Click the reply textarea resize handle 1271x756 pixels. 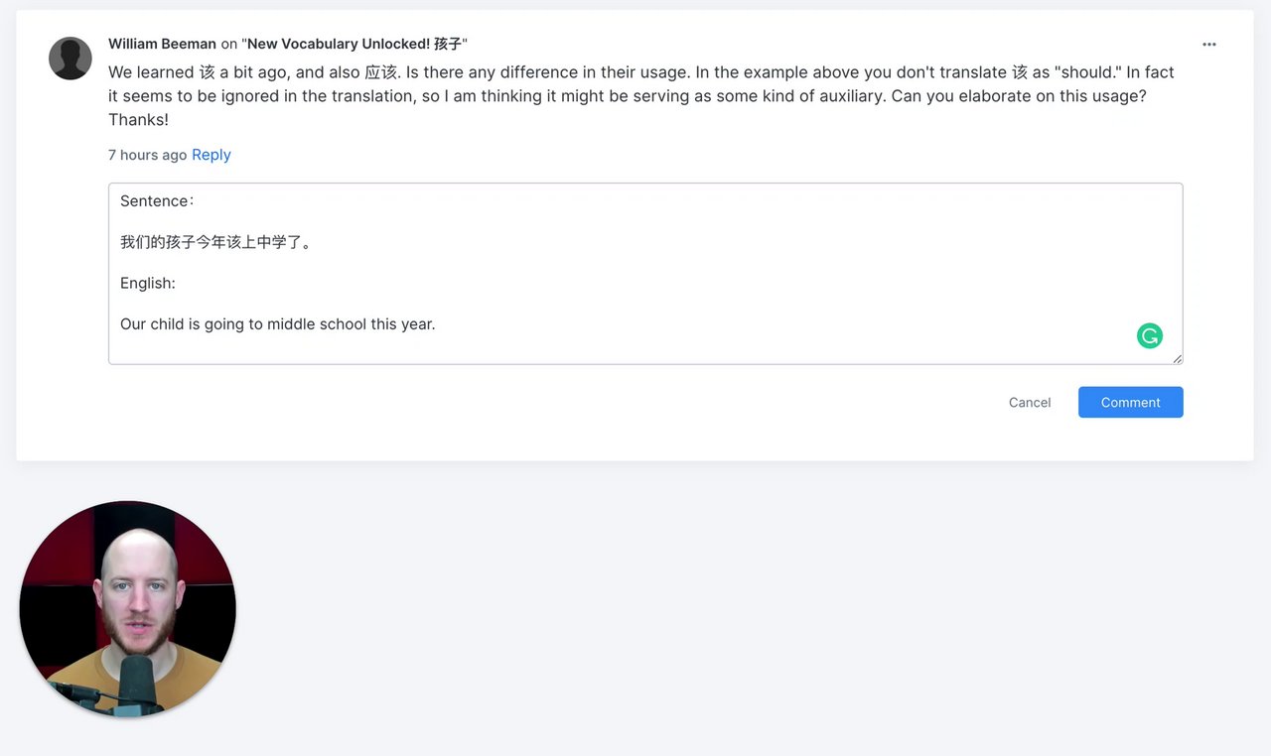pyautogui.click(x=1177, y=358)
